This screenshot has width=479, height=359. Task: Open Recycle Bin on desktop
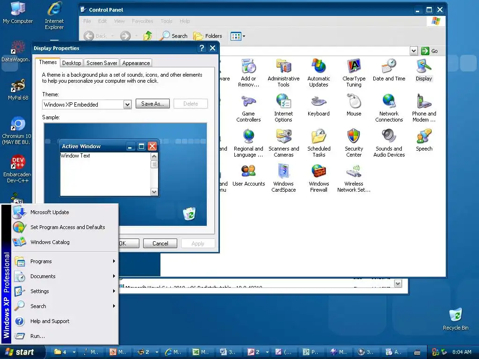coord(456,319)
